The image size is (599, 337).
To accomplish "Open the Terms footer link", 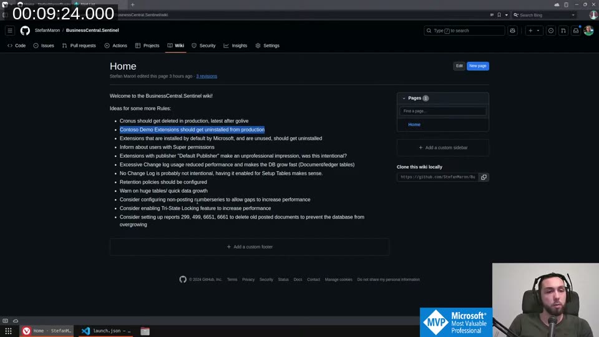I will tap(232, 280).
